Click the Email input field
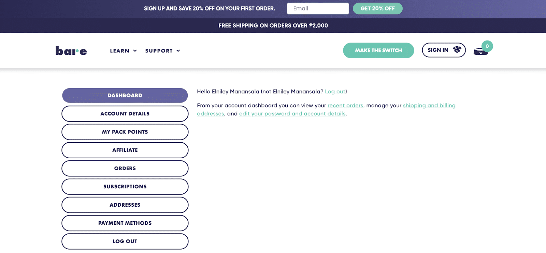Screen dimensions: 546x253 (318, 9)
